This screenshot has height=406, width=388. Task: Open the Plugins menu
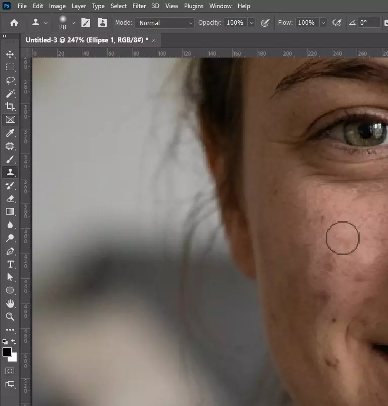194,6
